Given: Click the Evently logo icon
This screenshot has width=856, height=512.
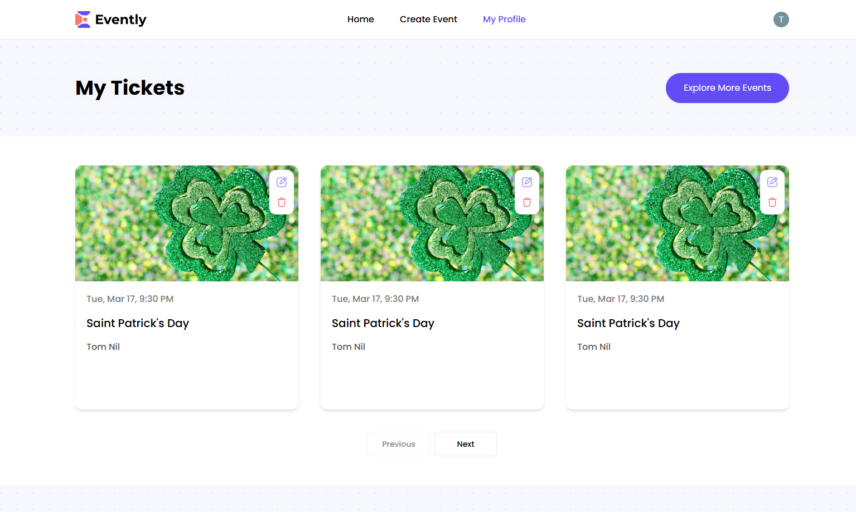Looking at the screenshot, I should [x=83, y=19].
